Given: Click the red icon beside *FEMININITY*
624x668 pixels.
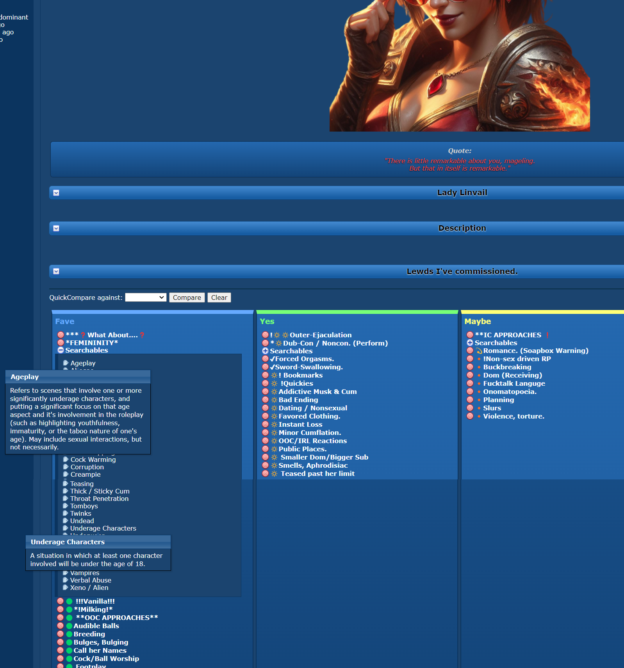Looking at the screenshot, I should coord(61,343).
